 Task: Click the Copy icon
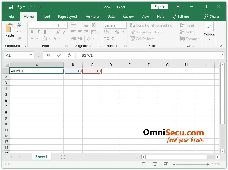[x=19, y=32]
